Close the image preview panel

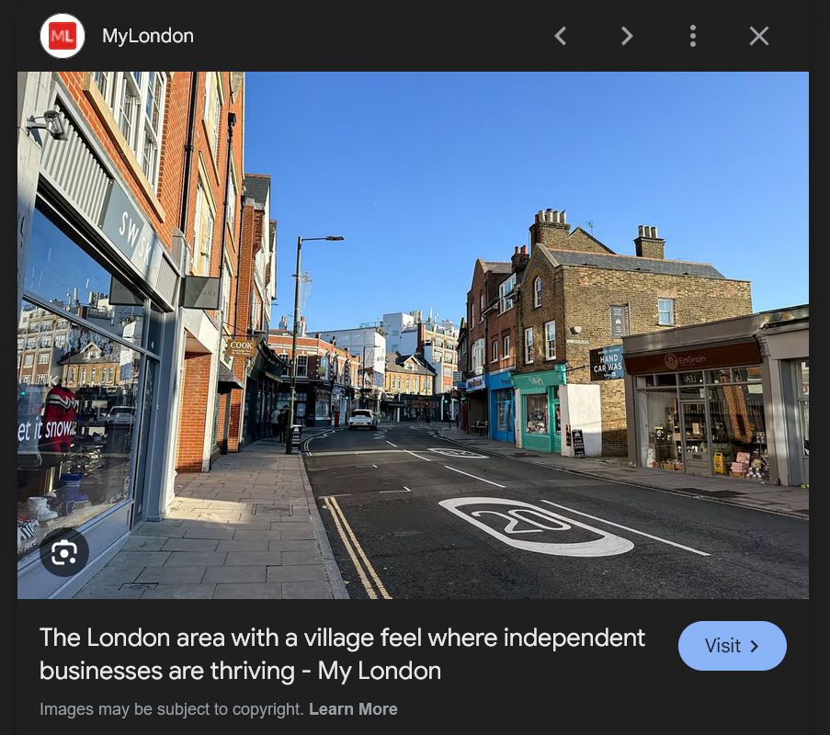point(759,36)
